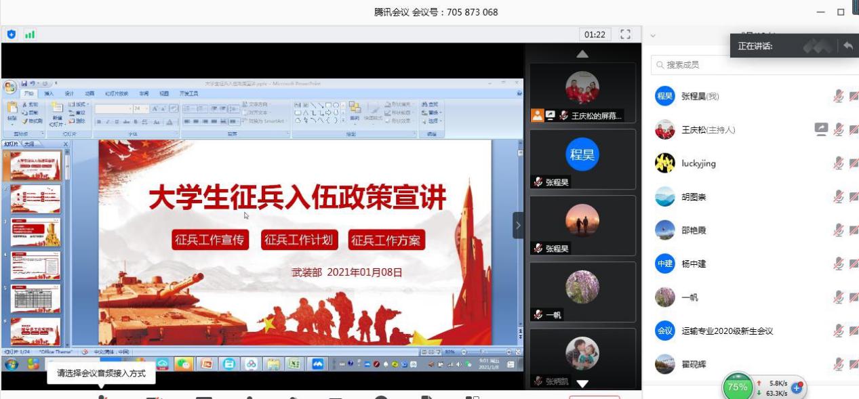Click the 01:22 meeting timer
859x399 pixels.
596,34
